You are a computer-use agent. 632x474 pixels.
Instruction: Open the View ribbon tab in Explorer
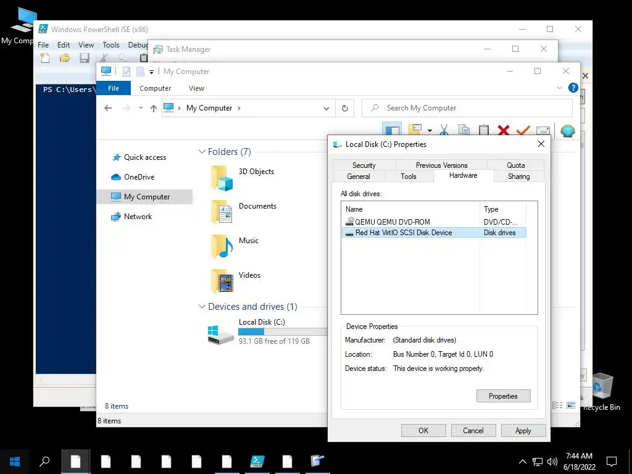[197, 88]
